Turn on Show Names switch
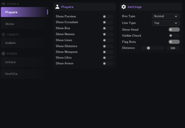Viewport: 185px width, 128px height. [x=108, y=34]
